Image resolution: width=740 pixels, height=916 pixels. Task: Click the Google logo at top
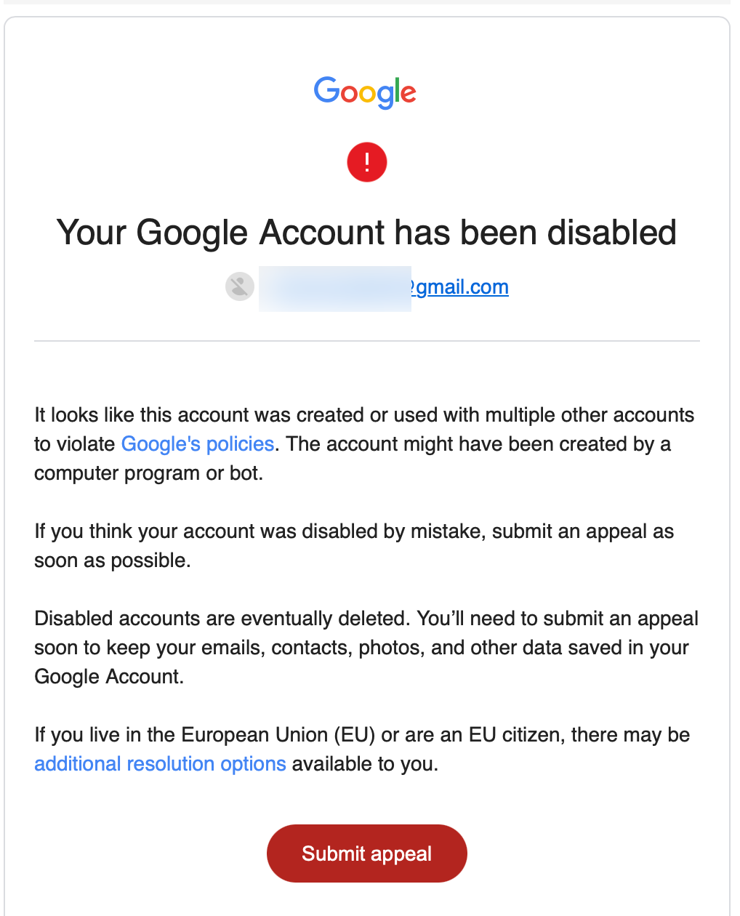tap(365, 92)
